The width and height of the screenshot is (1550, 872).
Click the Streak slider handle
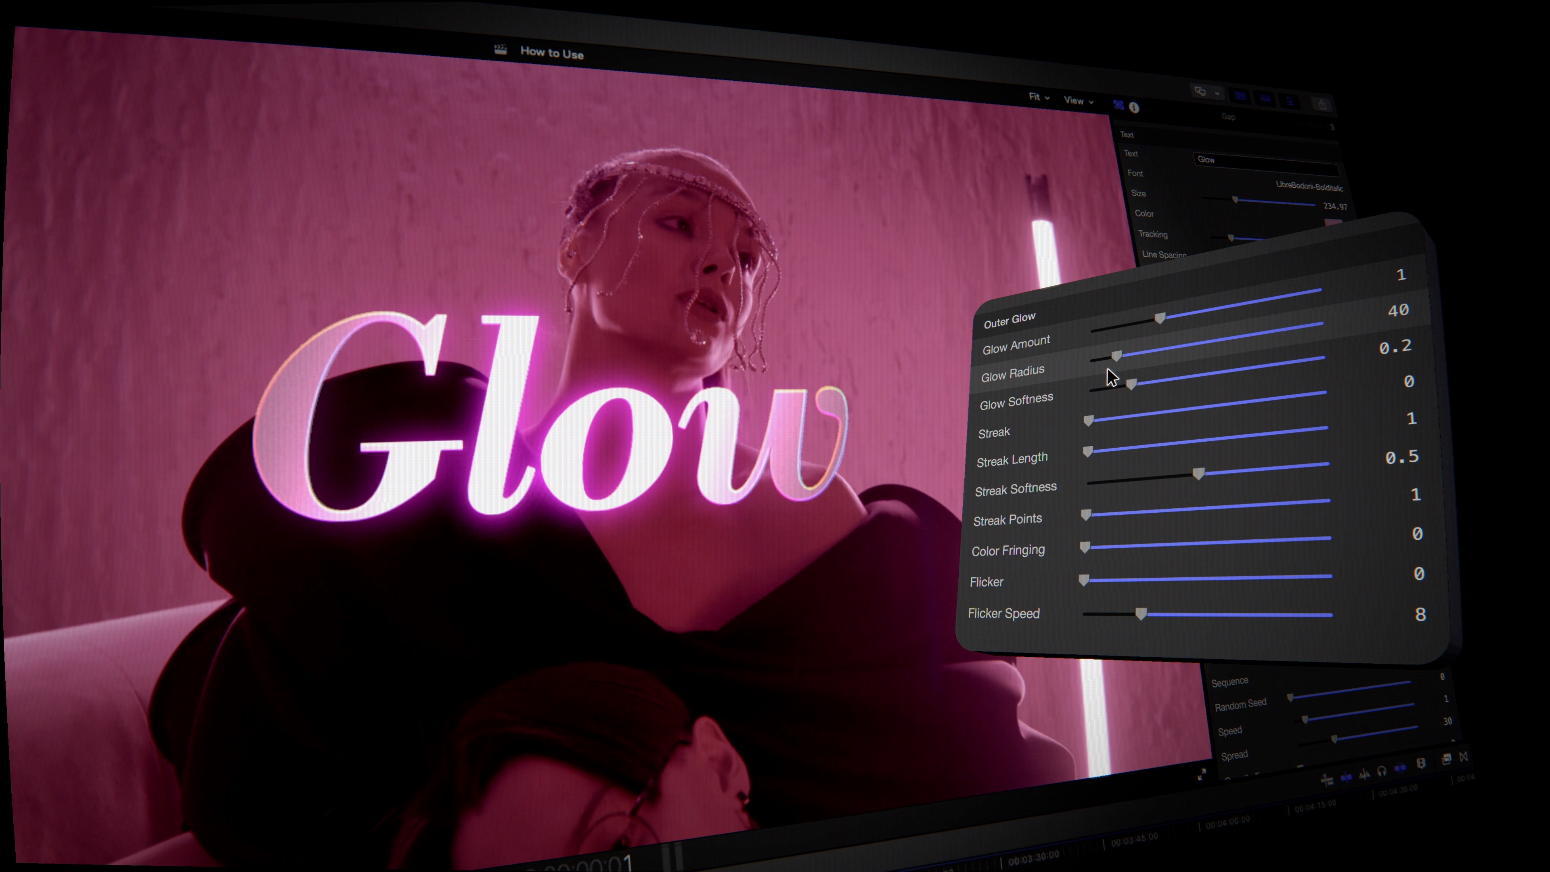pos(1089,420)
